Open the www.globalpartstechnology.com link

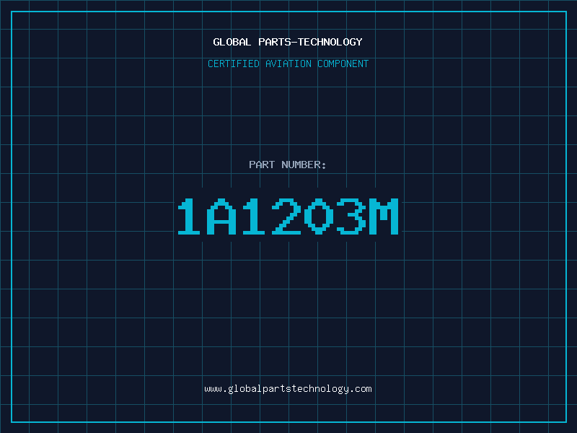click(x=288, y=389)
